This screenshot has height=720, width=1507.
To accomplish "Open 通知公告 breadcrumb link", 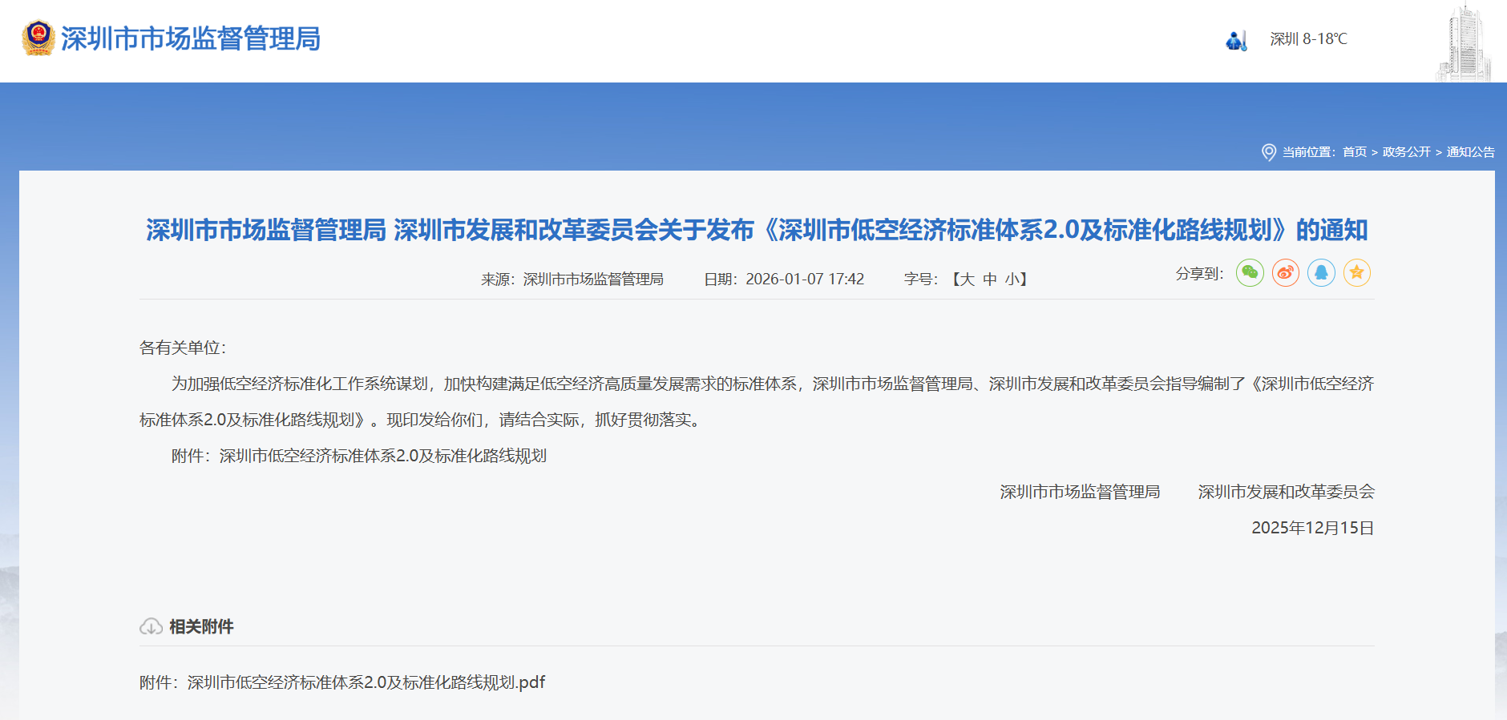I will point(1470,152).
